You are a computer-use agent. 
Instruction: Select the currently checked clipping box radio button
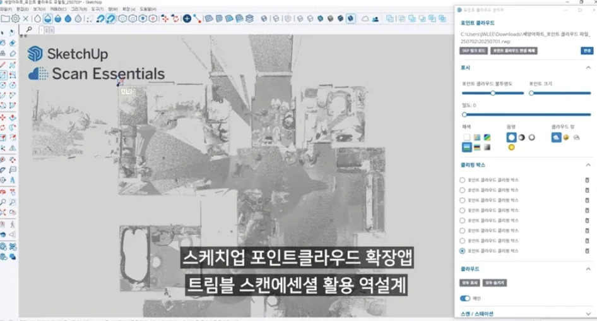pos(462,251)
